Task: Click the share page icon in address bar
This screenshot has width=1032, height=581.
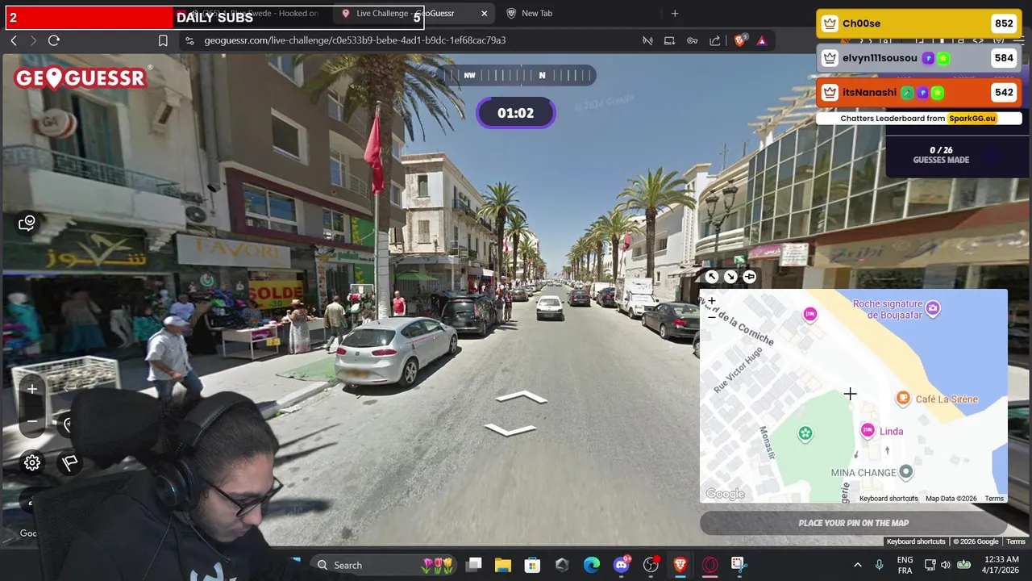Action: tap(715, 40)
